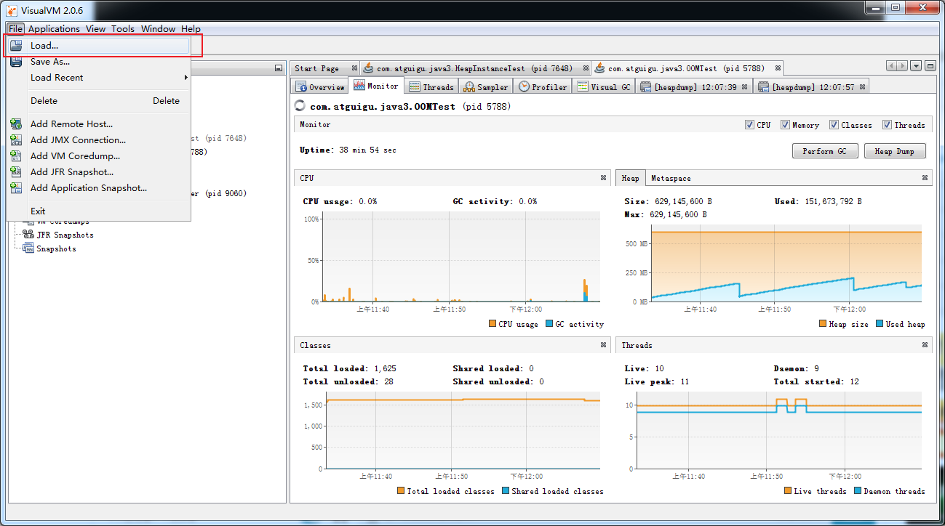Screen dimensions: 945x526
Task: Switch to the Metaspace tab
Action: tap(671, 178)
